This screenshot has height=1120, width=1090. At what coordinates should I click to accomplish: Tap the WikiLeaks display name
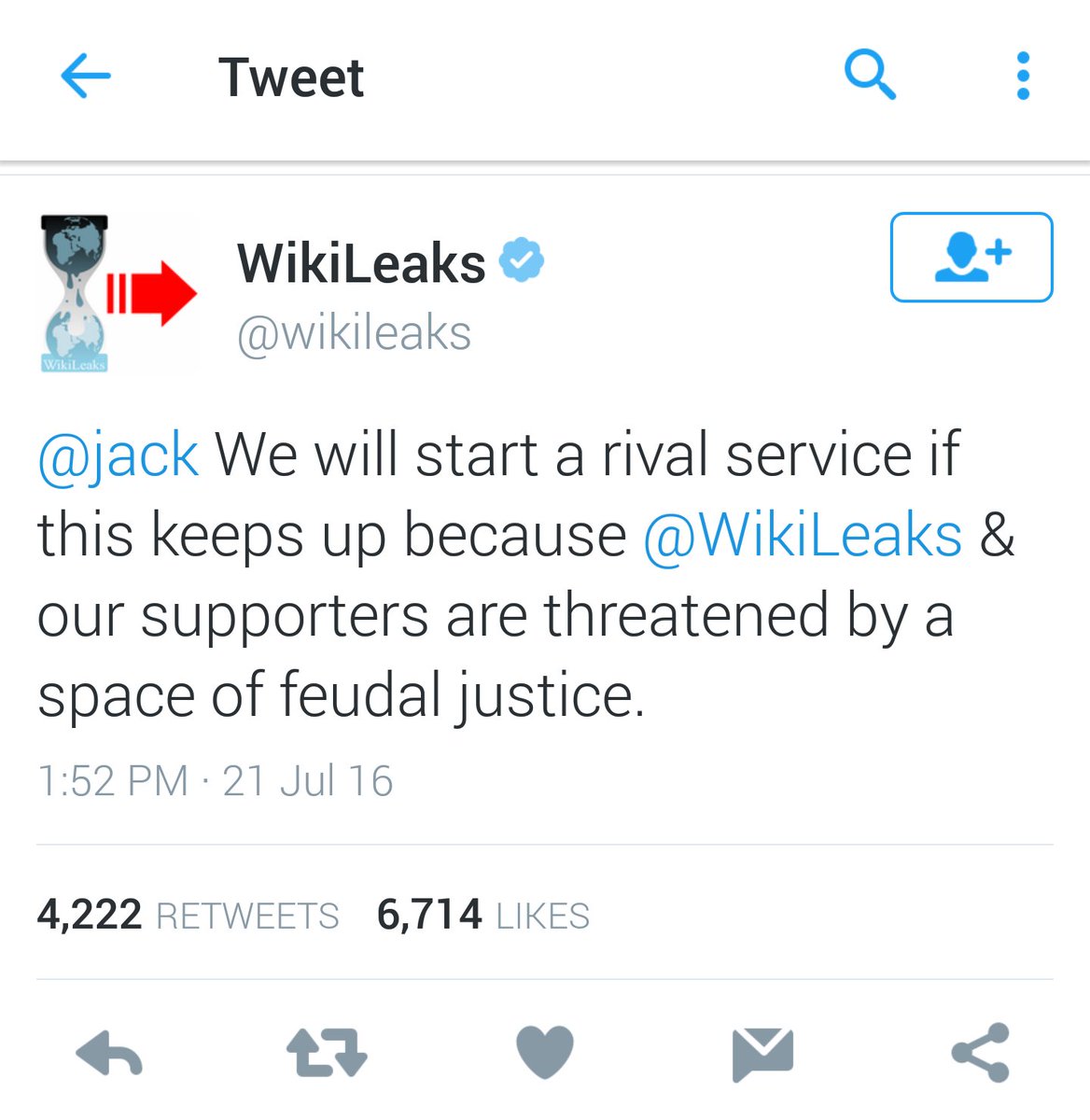pos(361,263)
